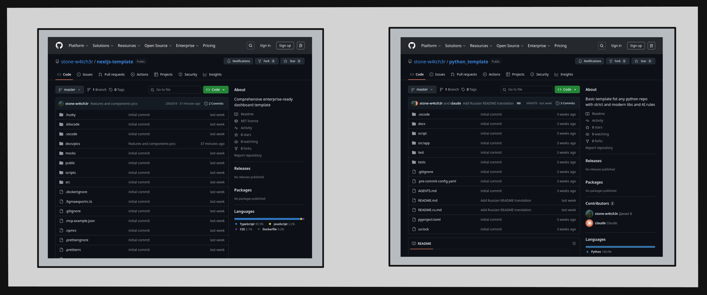Click Report repository in python_template sidebar

599,148
